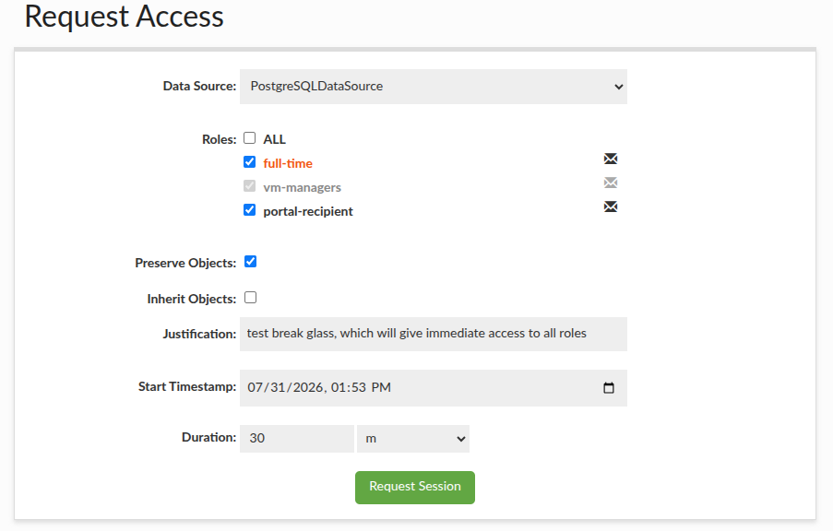833x531 pixels.
Task: Disable the Preserve Objects checkbox
Action: pos(250,262)
